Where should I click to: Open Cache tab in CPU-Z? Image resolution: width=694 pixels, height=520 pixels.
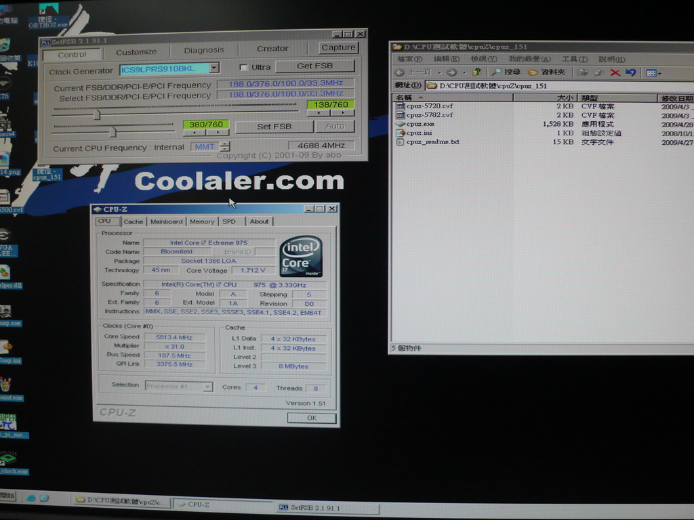click(134, 221)
